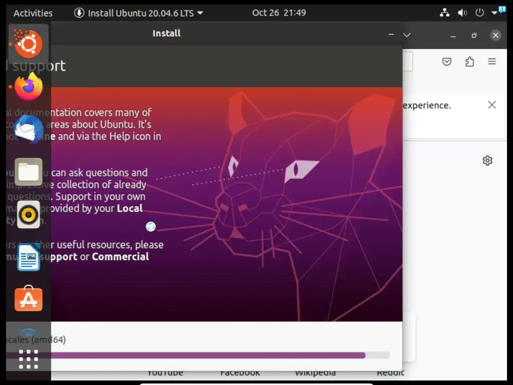
Task: Open LibreOffice Writer from the dock
Action: point(29,257)
